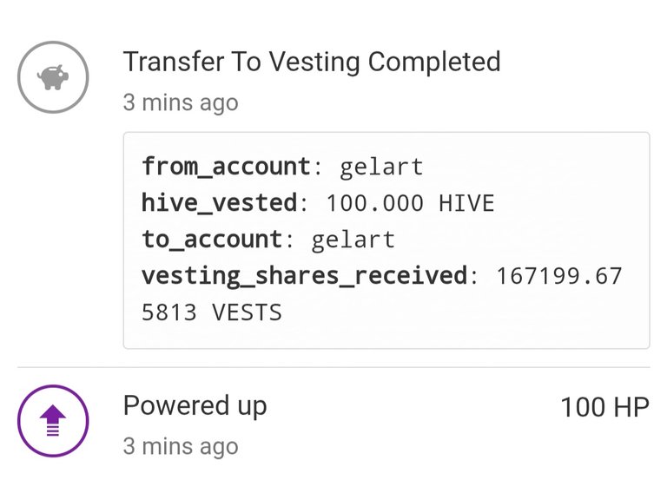Click the hive_vested field label

click(x=220, y=203)
